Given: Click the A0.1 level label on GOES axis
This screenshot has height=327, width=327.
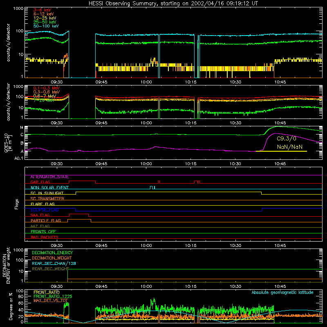Looking at the screenshot, I should (x=19, y=159).
